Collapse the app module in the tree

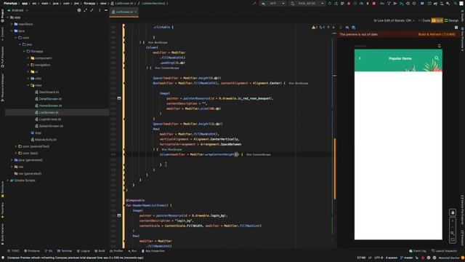(8, 17)
